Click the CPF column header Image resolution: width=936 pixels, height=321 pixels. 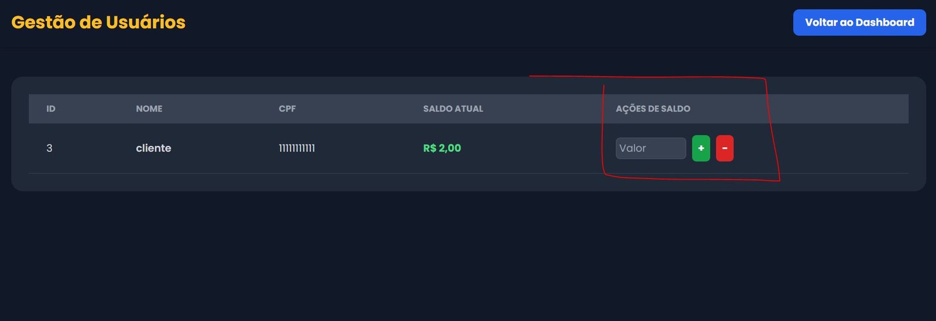tap(287, 109)
